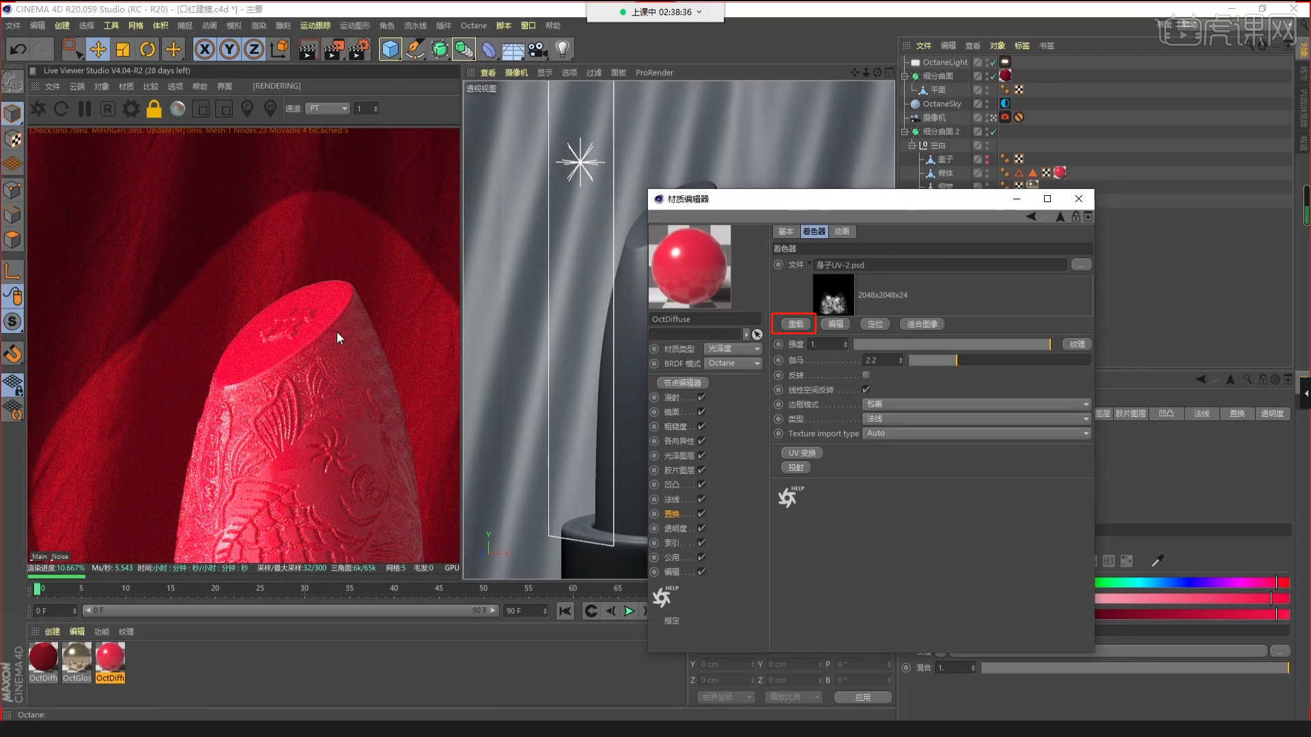1311x737 pixels.
Task: Toggle 漫射 channel checkbox
Action: [701, 397]
